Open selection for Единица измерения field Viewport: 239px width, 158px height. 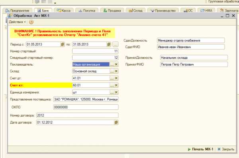(x=112, y=92)
